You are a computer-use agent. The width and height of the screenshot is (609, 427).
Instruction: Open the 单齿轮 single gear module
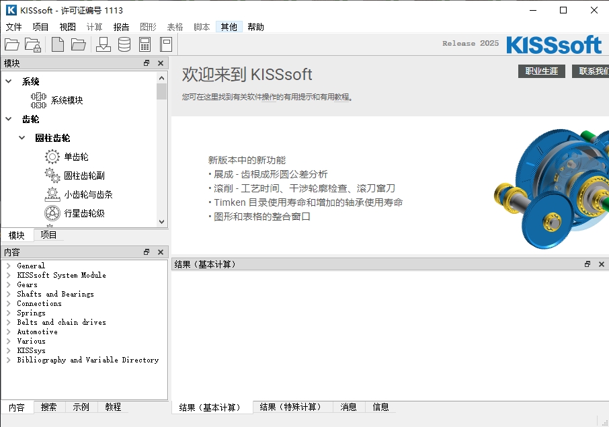pyautogui.click(x=75, y=157)
